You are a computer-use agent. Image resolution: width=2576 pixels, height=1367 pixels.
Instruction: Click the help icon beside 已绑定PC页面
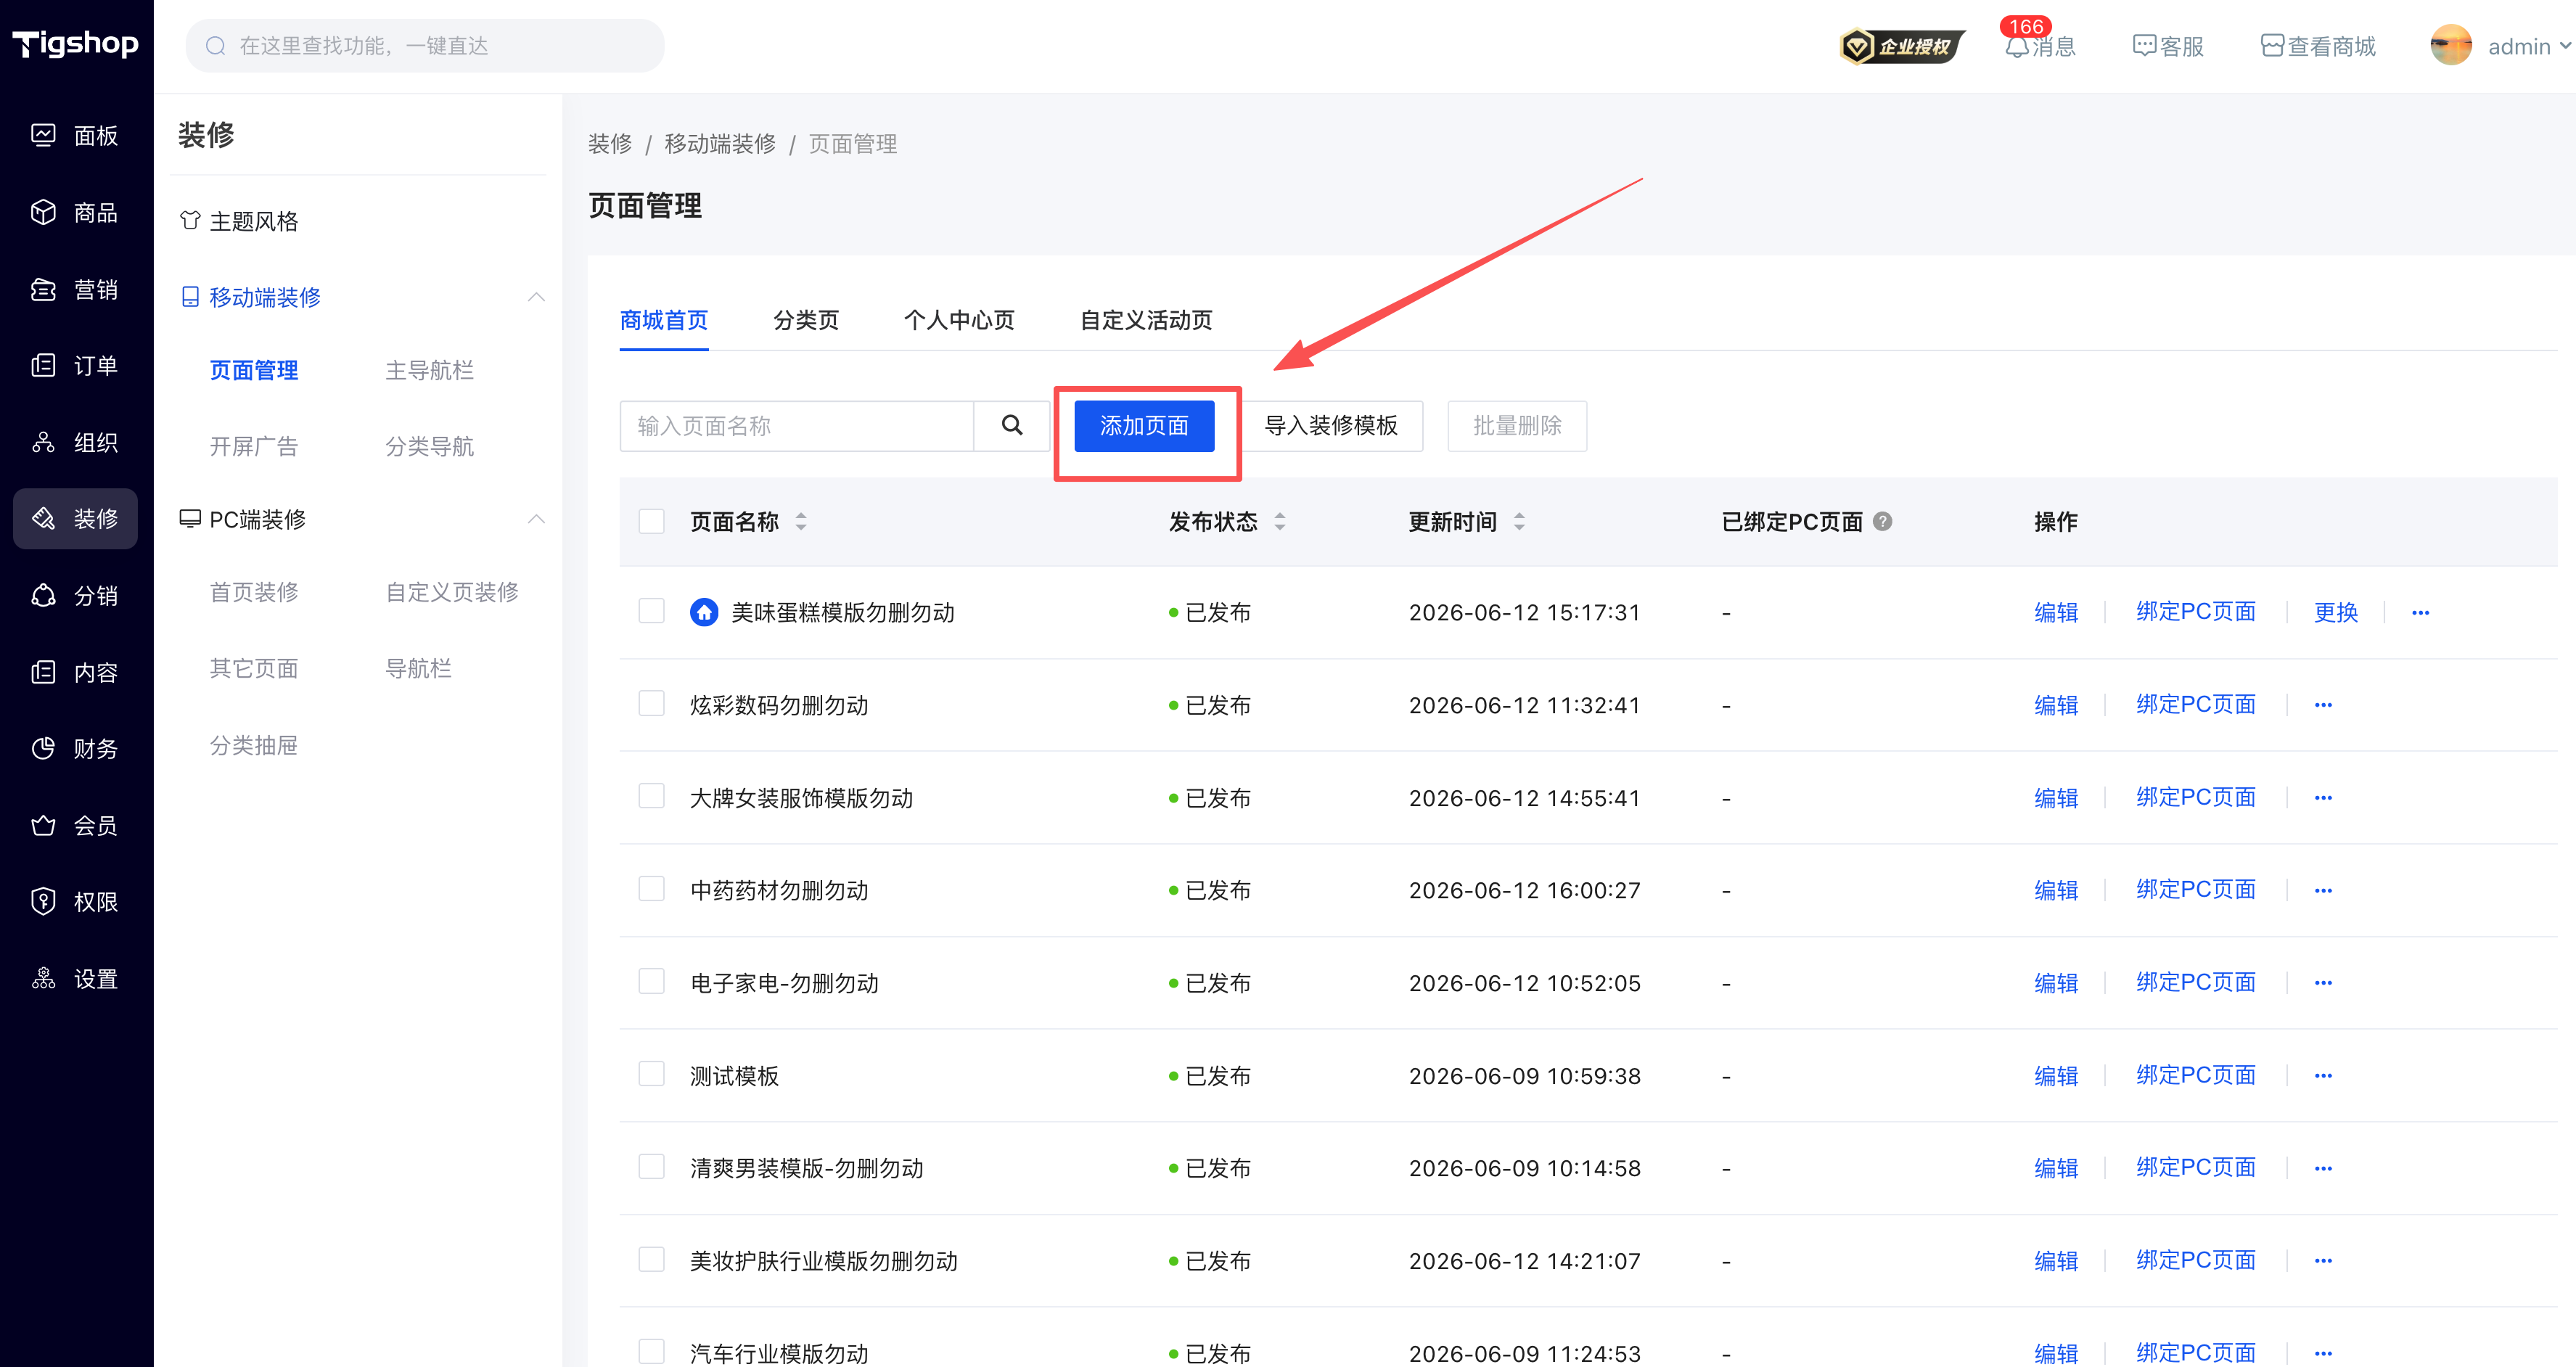pos(1882,521)
